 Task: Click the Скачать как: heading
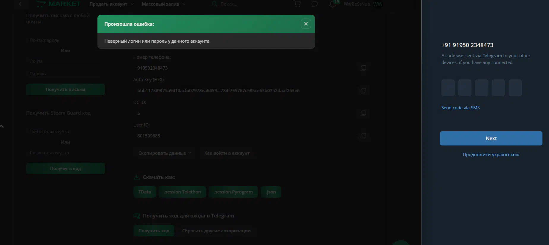[x=159, y=177]
